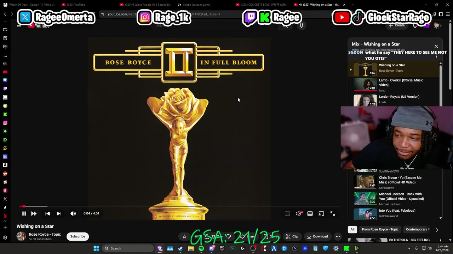Show more filter chips with right arrow
453x254 pixels.
click(437, 230)
